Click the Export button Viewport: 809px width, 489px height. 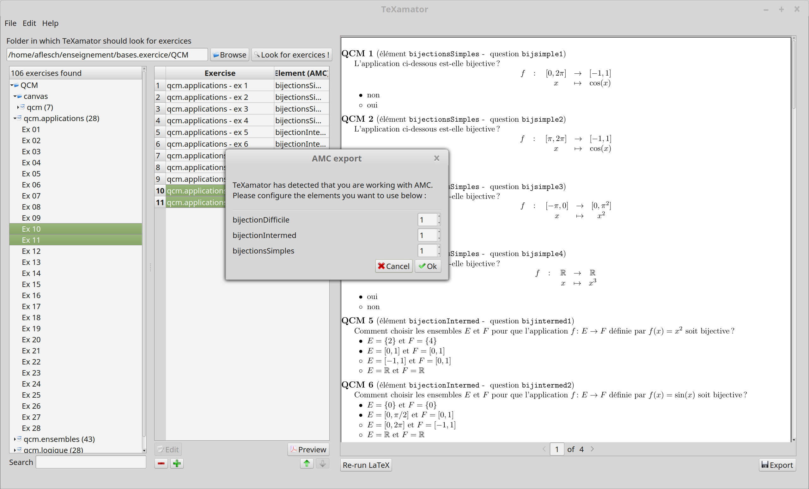click(777, 465)
